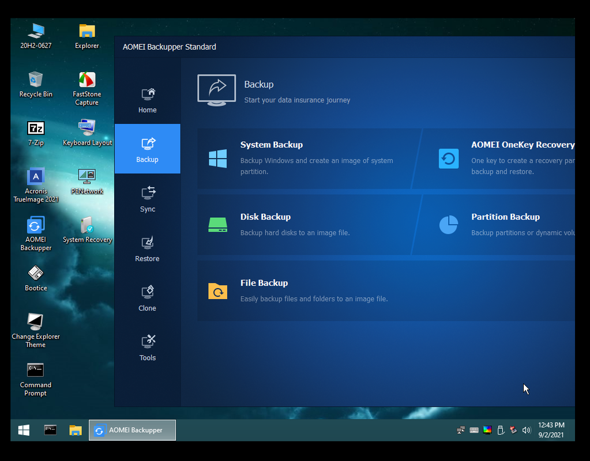Screen dimensions: 590x461
Task: Choose File Backup option title
Action: point(264,283)
